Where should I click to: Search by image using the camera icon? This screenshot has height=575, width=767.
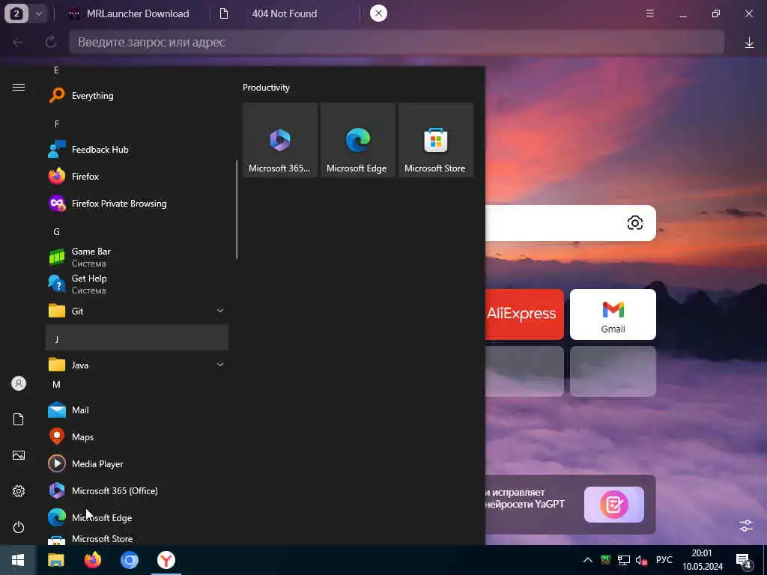tap(634, 223)
